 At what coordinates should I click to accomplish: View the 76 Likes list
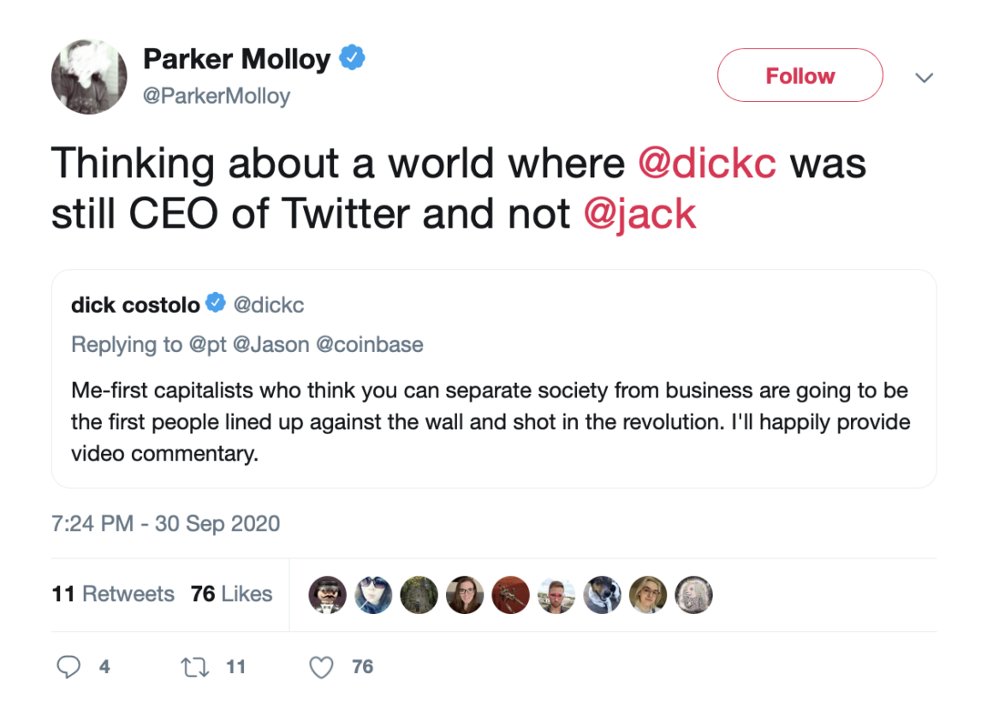point(232,594)
